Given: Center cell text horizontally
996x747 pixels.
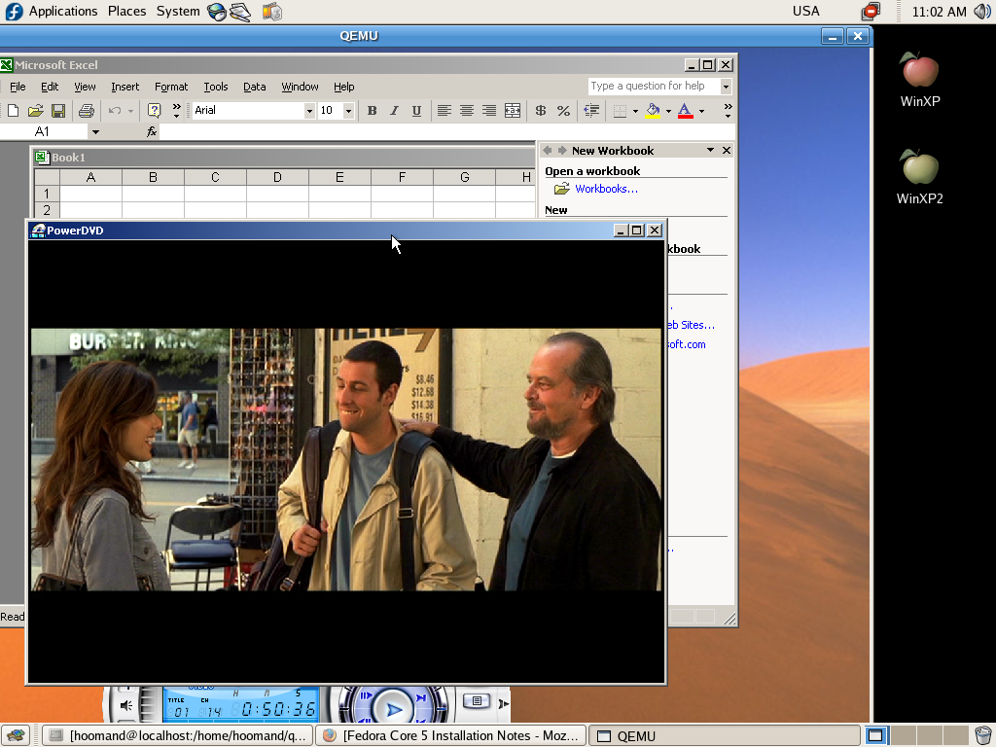Looking at the screenshot, I should coord(466,111).
